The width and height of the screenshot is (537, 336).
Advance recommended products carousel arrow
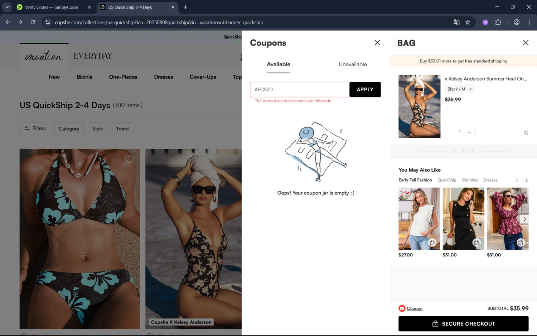pos(524,219)
